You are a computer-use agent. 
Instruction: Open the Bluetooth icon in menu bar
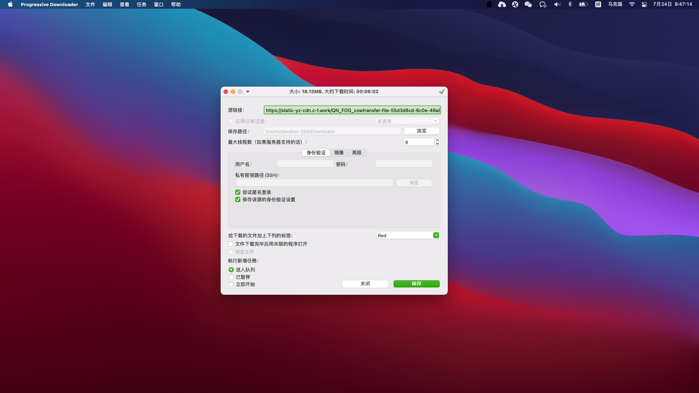pyautogui.click(x=570, y=4)
